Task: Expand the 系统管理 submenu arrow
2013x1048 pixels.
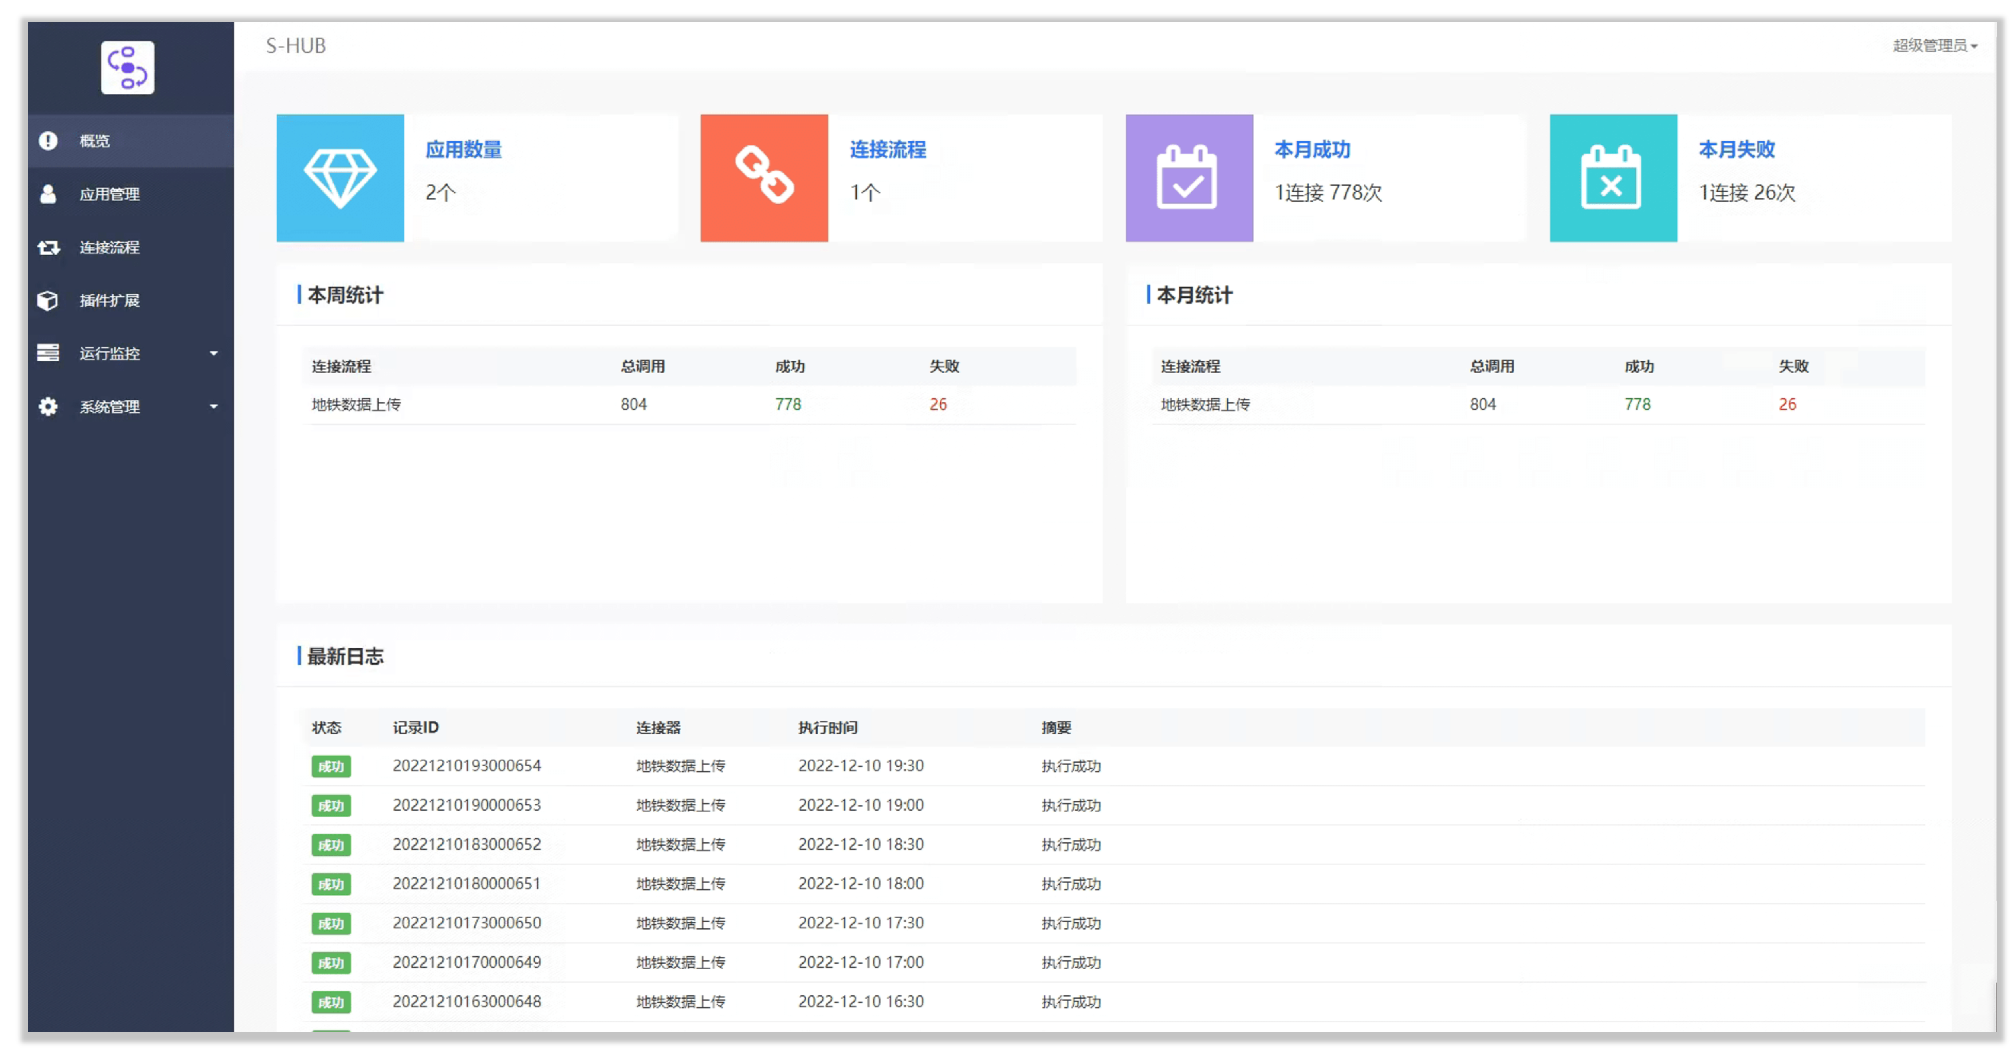Action: tap(213, 407)
